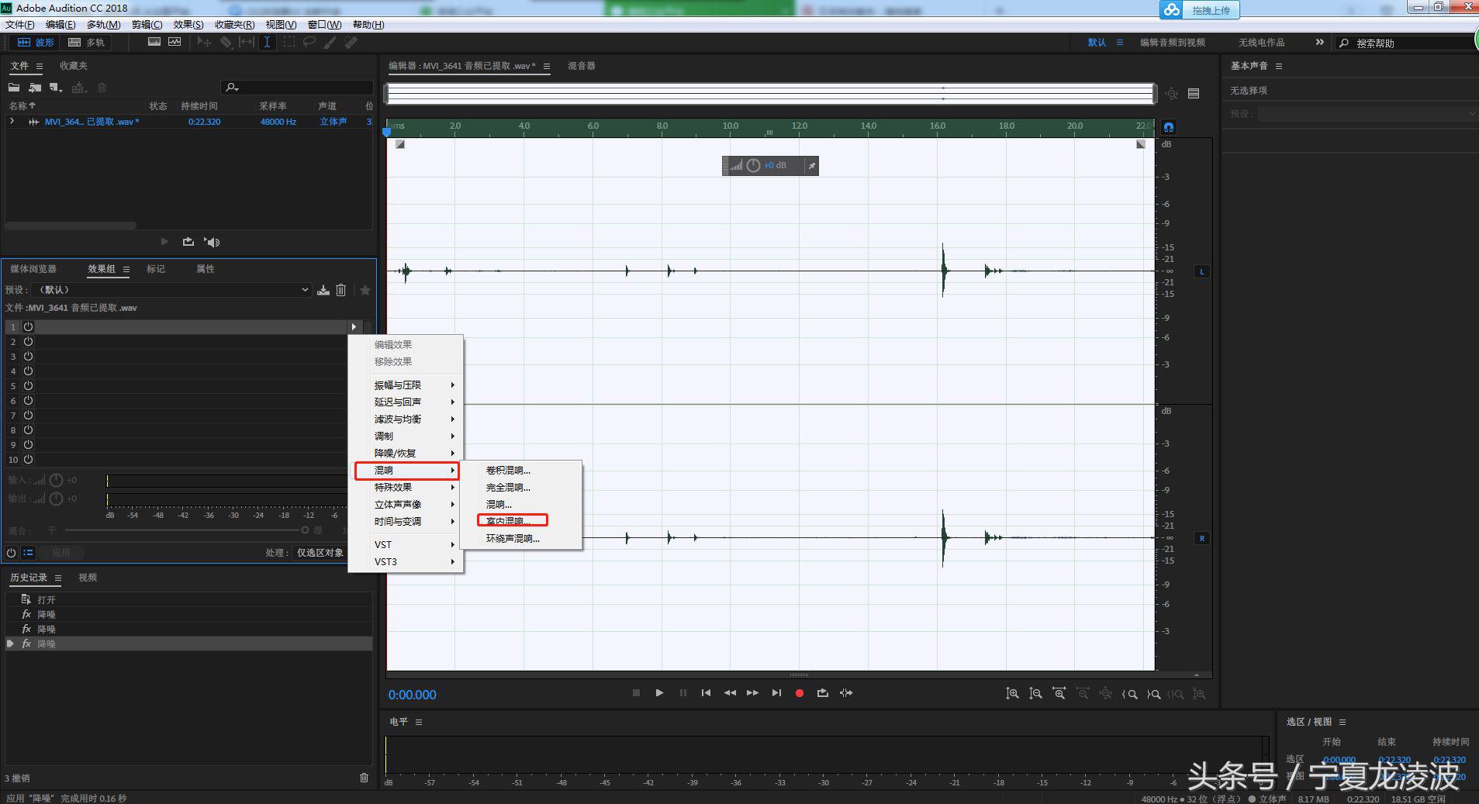The height and width of the screenshot is (804, 1479).
Task: Switch to the 多轨 multitrack view
Action: pyautogui.click(x=86, y=43)
